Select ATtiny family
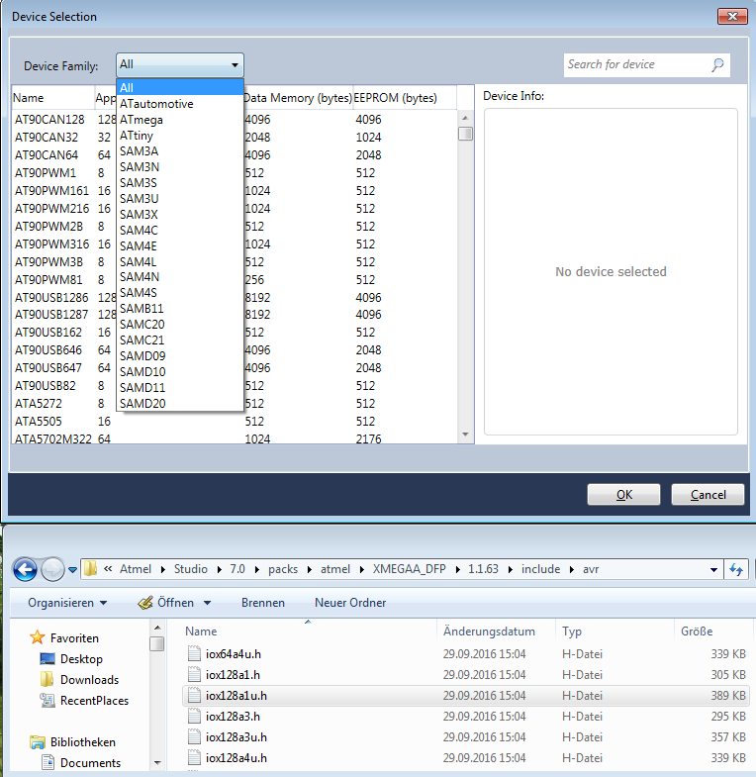The image size is (756, 777). point(180,136)
